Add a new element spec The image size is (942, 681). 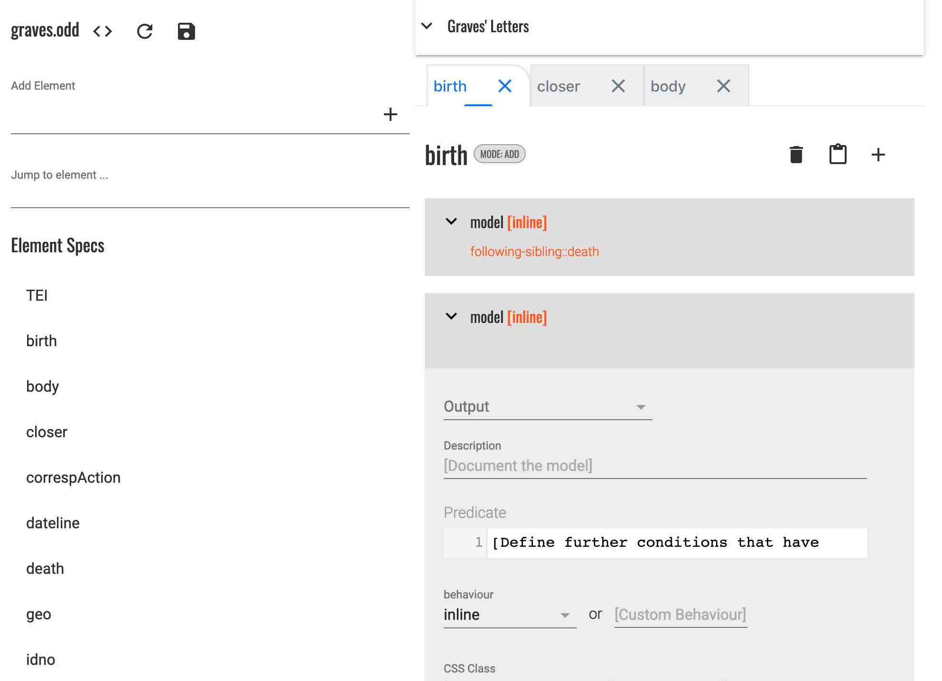click(x=391, y=114)
